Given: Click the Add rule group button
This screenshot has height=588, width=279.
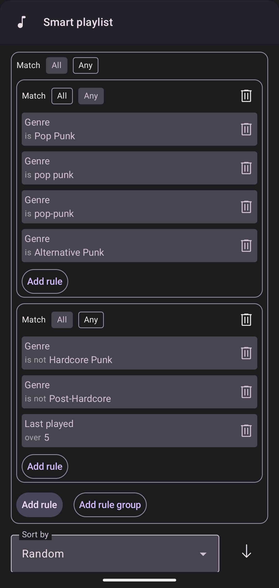Looking at the screenshot, I should click(x=110, y=505).
